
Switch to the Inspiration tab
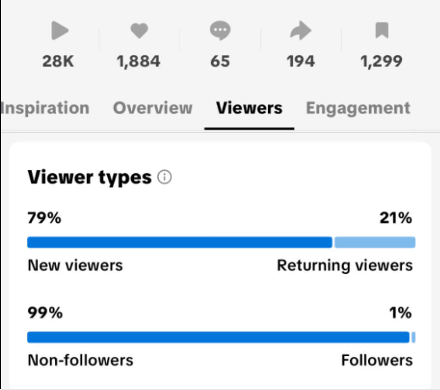45,108
